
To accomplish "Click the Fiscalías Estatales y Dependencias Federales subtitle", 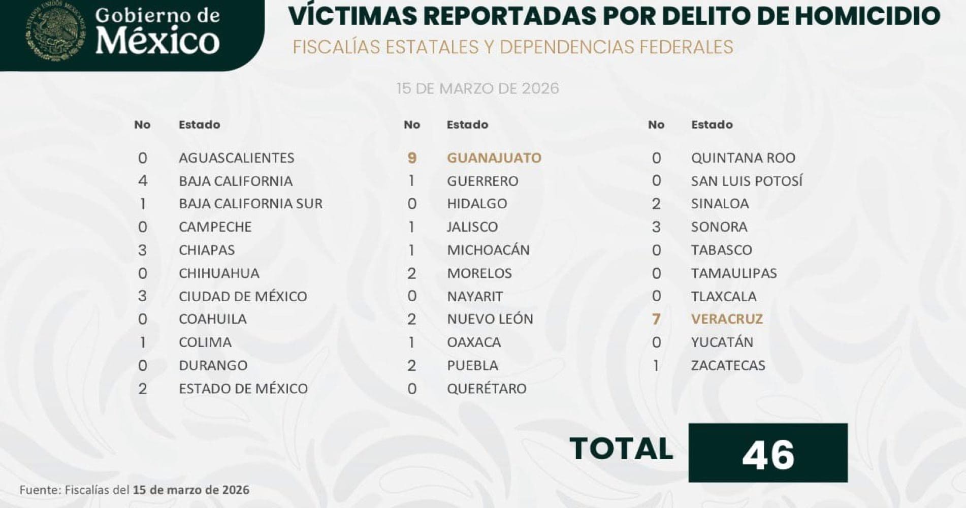I will (512, 47).
